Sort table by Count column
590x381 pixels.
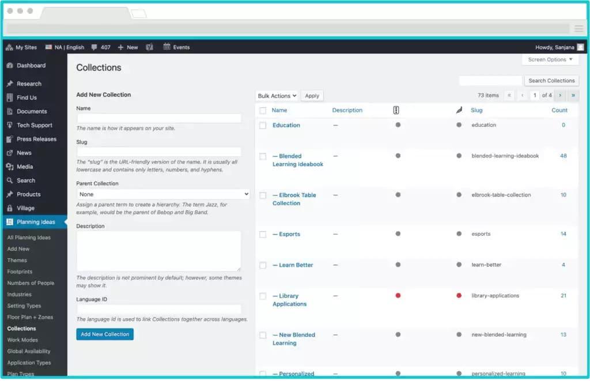[559, 110]
